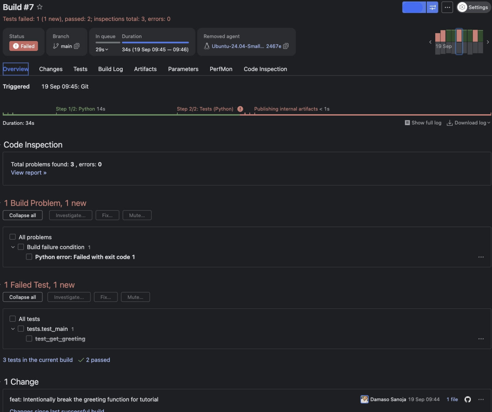Image resolution: width=492 pixels, height=412 pixels.
Task: Go to previous builds in history chart
Action: [430, 42]
